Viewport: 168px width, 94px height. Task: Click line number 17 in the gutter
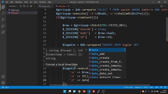[x=44, y=45]
